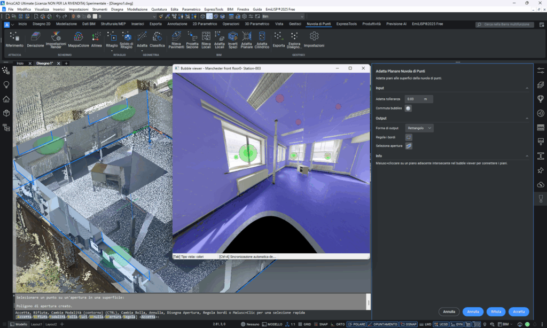The height and width of the screenshot is (328, 547).
Task: Select the MappaColore tool
Action: tap(79, 40)
